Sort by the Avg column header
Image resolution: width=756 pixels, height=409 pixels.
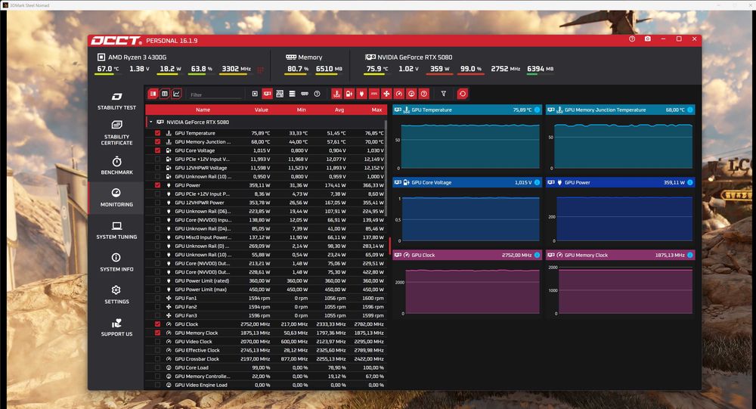(339, 110)
